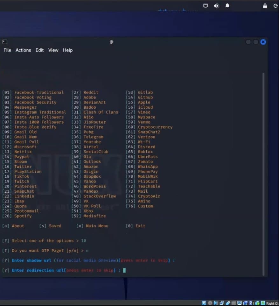Viewport: 279px width, 306px height.
Task: Click the optical disc status icon
Action: 210,303
